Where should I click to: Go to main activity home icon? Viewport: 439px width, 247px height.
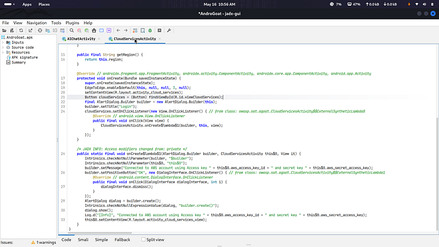(94, 31)
